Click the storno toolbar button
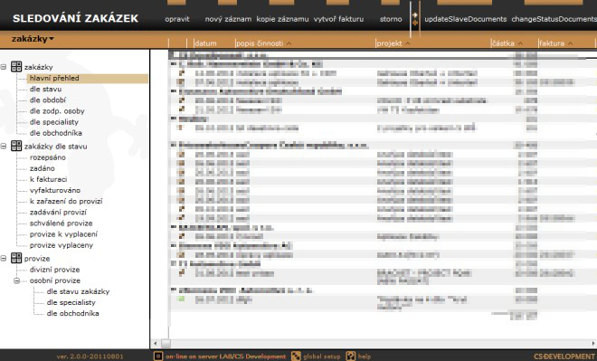The width and height of the screenshot is (597, 361). 391,19
